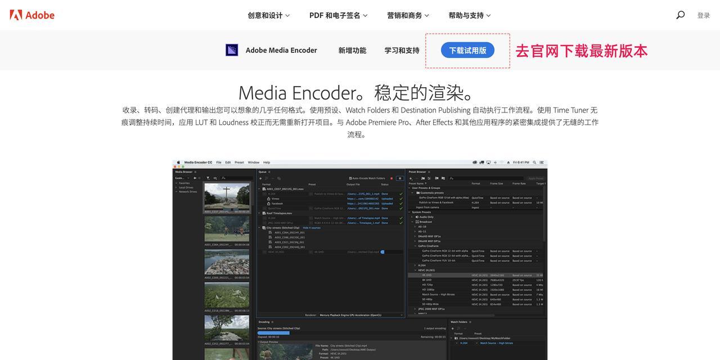Click the Hide 4 sources link
Screen dimensions: 720x360
point(312,228)
